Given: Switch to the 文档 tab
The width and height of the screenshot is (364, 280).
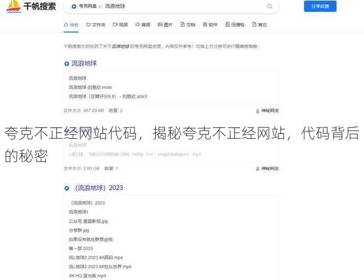Looking at the screenshot, I should pos(188,25).
